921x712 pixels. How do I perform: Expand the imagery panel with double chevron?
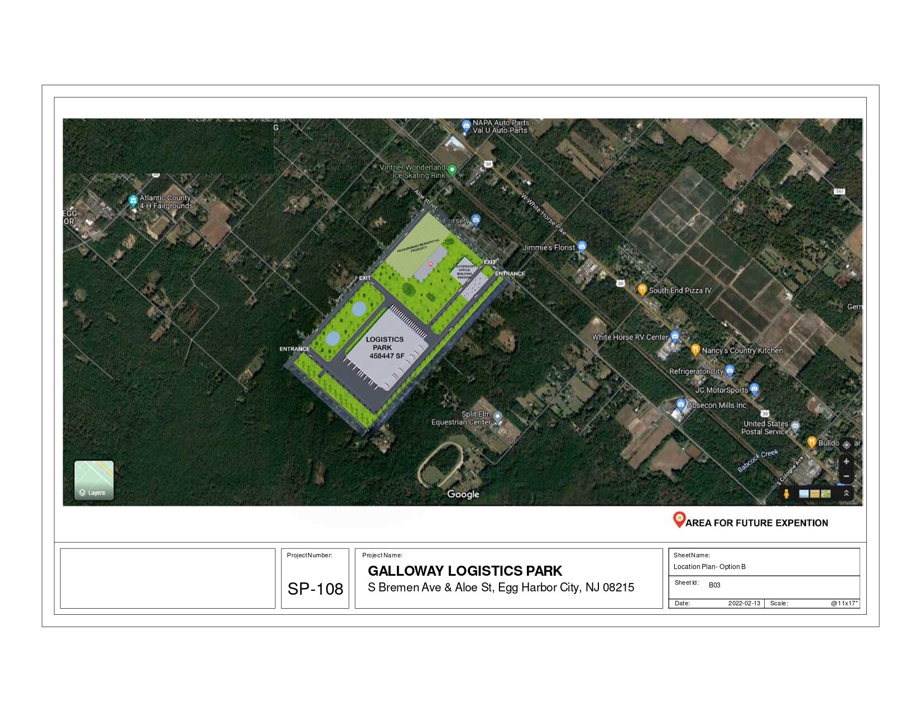(846, 494)
